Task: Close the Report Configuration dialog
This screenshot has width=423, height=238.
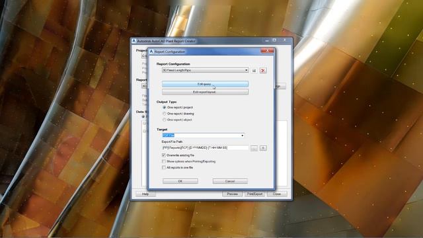Action: tap(267, 51)
